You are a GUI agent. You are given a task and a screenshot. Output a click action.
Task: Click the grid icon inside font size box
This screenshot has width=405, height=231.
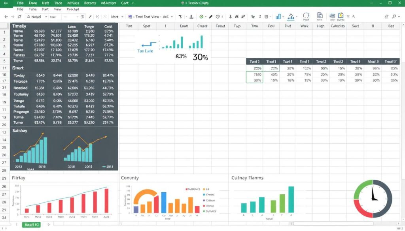pos(82,17)
